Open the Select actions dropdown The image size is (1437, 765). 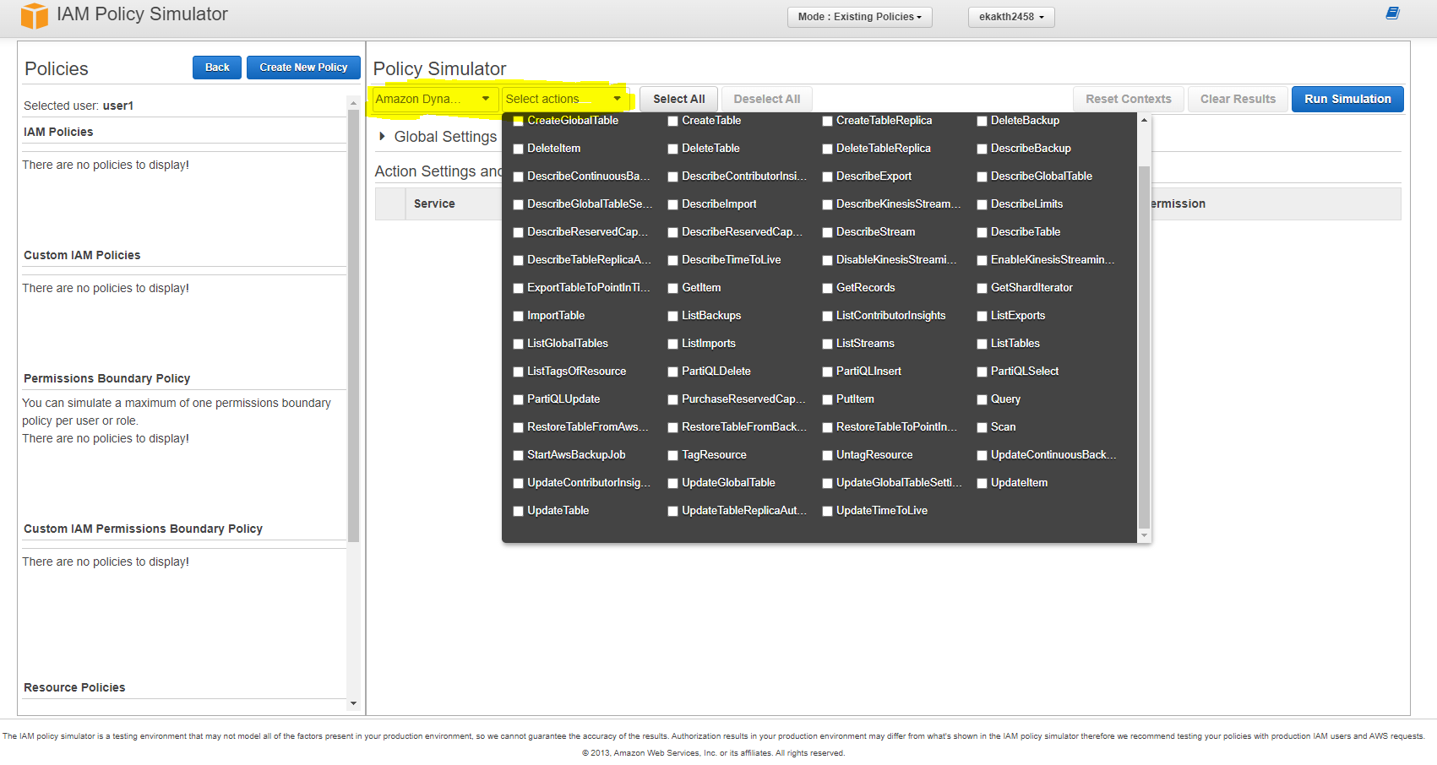pyautogui.click(x=565, y=99)
